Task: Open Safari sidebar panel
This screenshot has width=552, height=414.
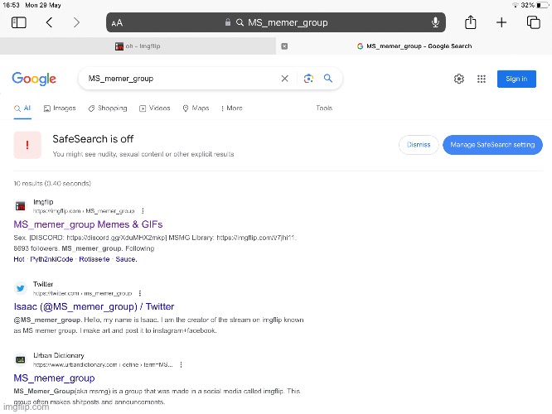Action: click(19, 22)
